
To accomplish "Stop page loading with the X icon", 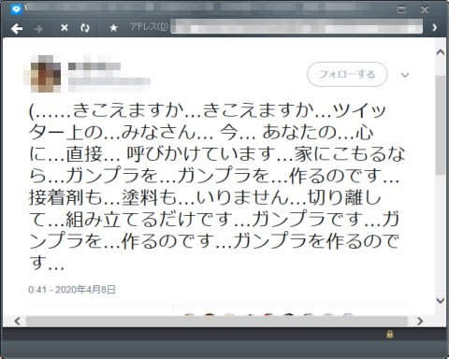I will tap(65, 28).
